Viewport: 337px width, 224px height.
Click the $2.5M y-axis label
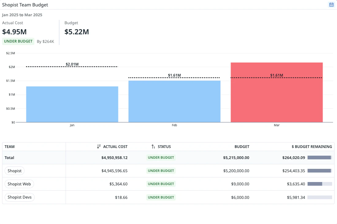(10, 53)
